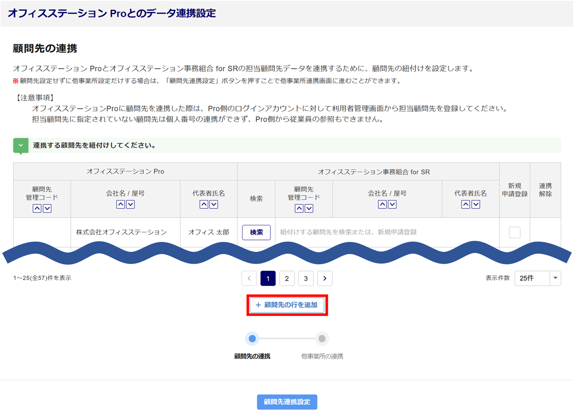574x420 pixels.
Task: Click the 顧問先の連携 step circle
Action: (x=252, y=338)
